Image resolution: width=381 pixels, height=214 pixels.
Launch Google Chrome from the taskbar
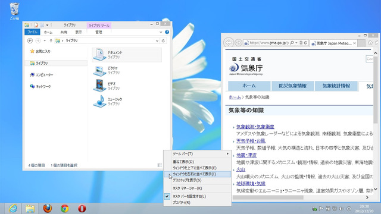pyautogui.click(x=65, y=209)
